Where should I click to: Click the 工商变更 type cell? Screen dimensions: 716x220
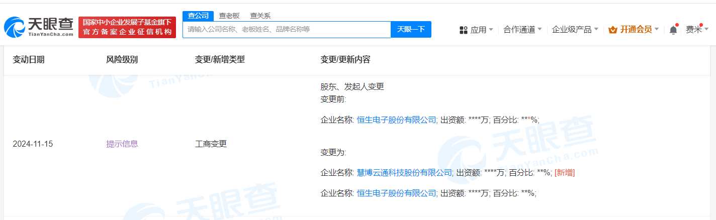point(211,144)
